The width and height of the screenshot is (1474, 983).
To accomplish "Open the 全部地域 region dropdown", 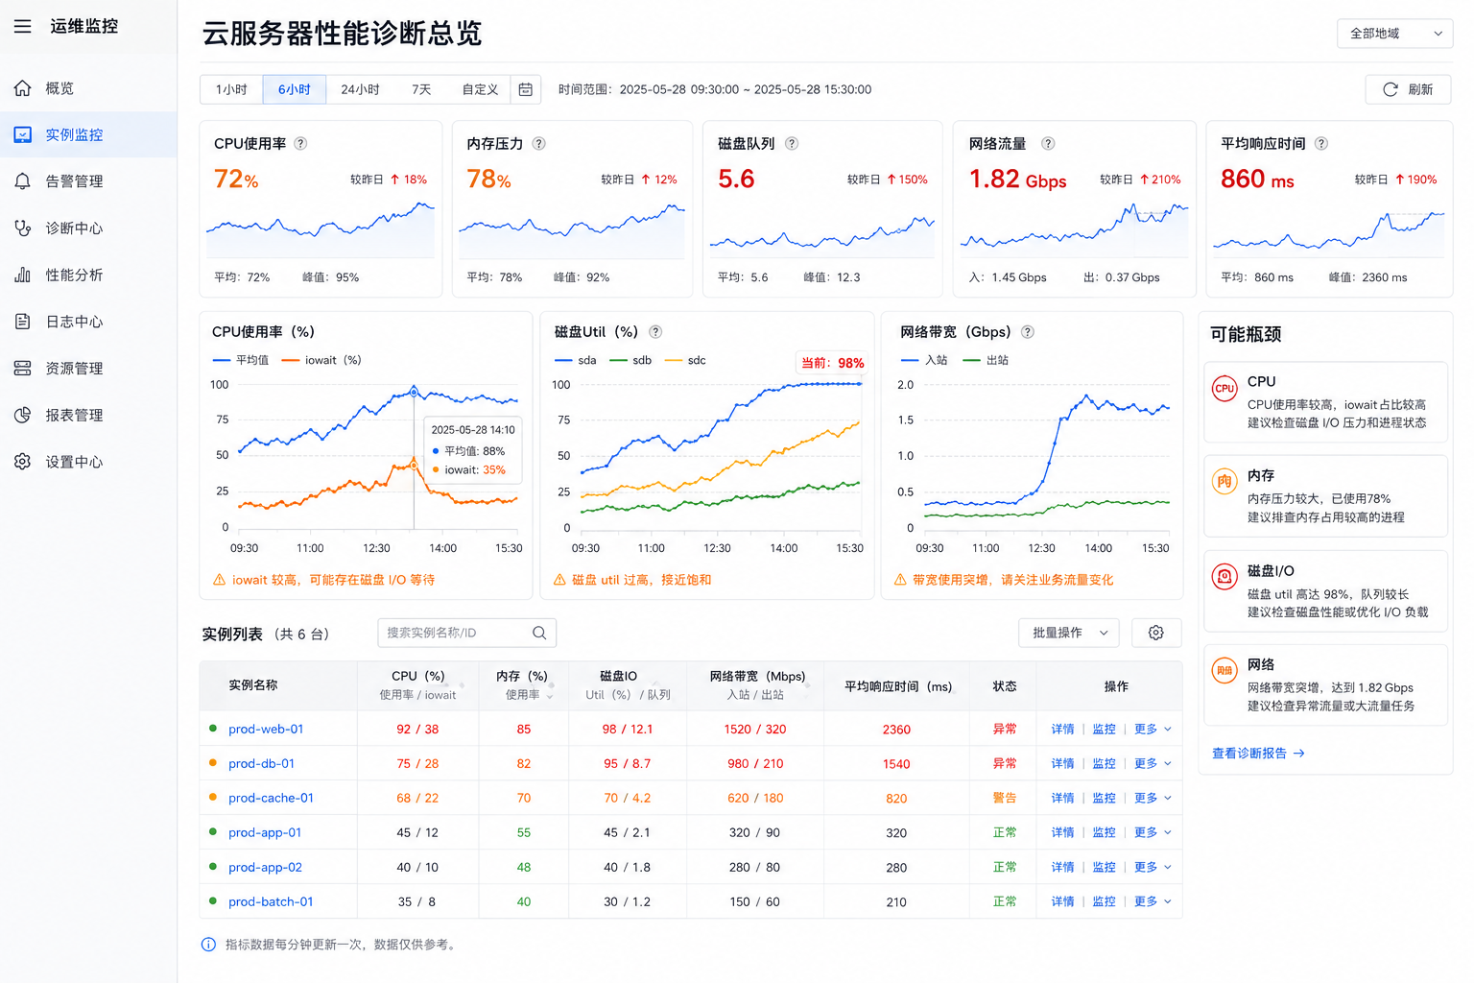I will pyautogui.click(x=1394, y=34).
